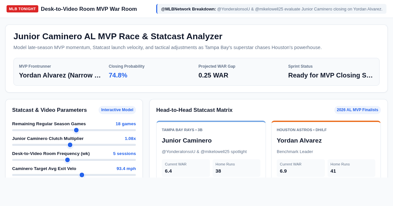The width and height of the screenshot is (393, 206).
Task: Click Alvarez's Home Runs 41 stat
Action: 351,168
